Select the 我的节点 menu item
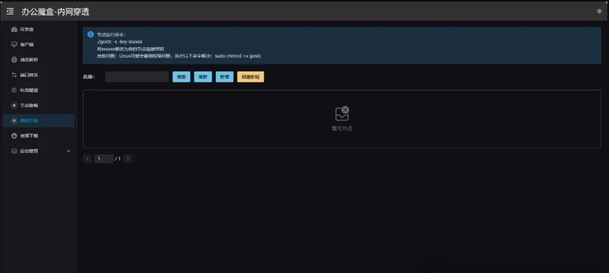609x273 pixels. (29, 120)
